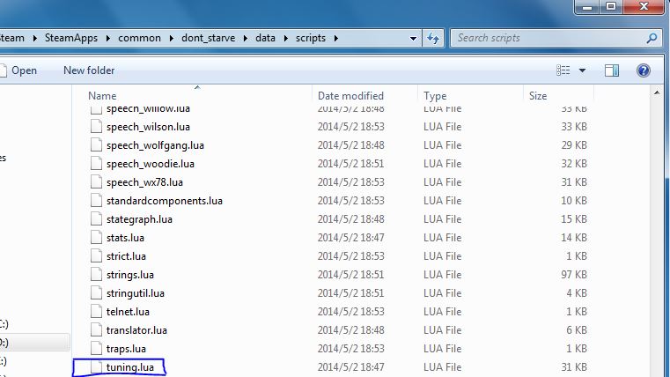The height and width of the screenshot is (377, 670).
Task: Click the Open toolbar button
Action: click(18, 70)
